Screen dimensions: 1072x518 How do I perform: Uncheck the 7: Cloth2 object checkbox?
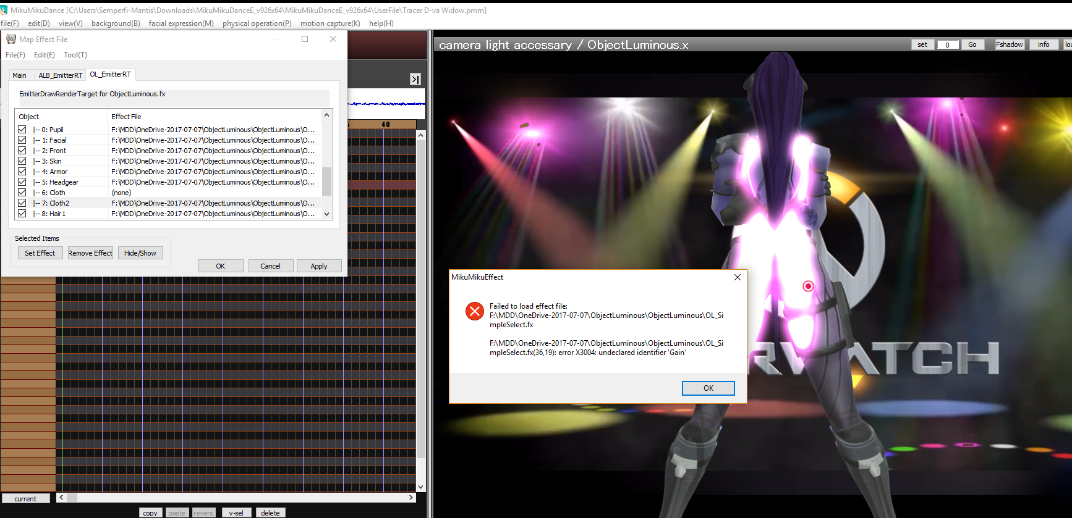[x=22, y=203]
